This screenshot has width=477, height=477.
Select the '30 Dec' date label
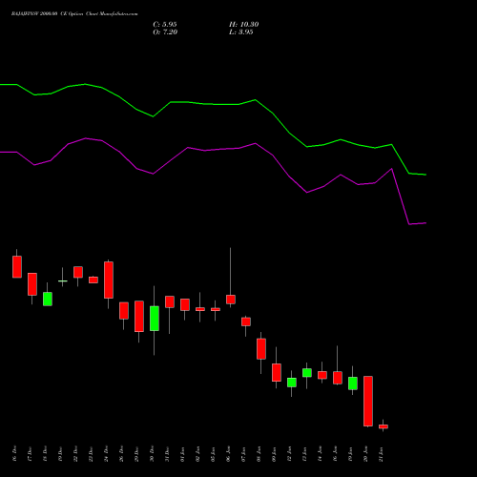(152, 453)
